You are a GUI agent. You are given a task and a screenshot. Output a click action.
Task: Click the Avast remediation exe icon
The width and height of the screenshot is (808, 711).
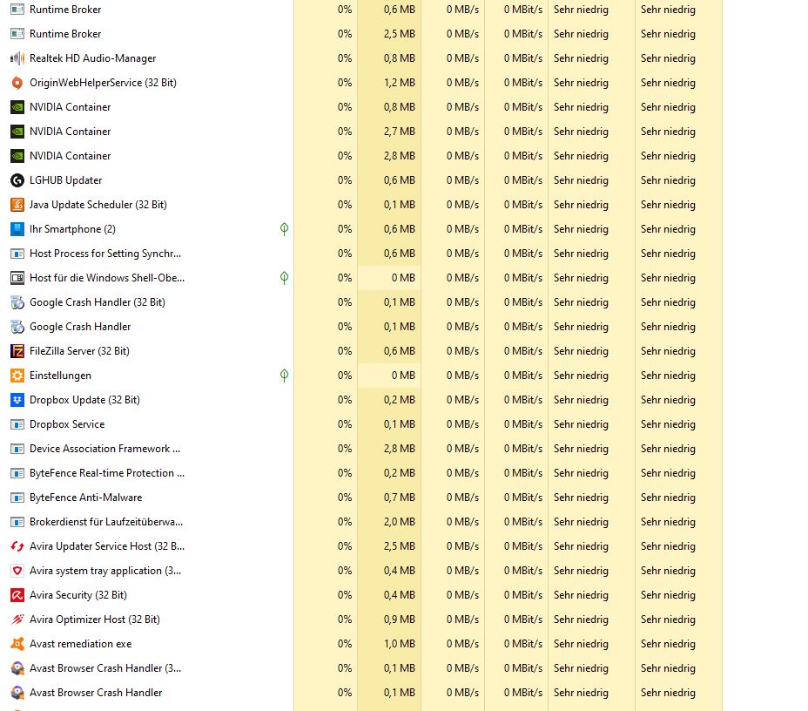[x=17, y=644]
